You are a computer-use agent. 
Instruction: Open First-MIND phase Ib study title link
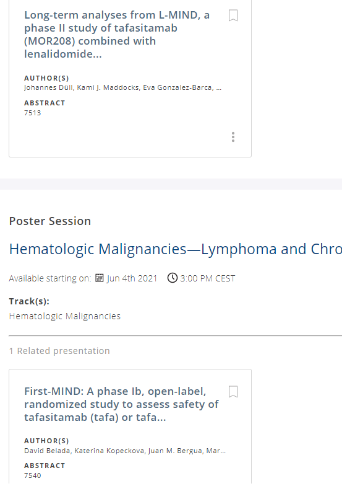[x=121, y=404]
